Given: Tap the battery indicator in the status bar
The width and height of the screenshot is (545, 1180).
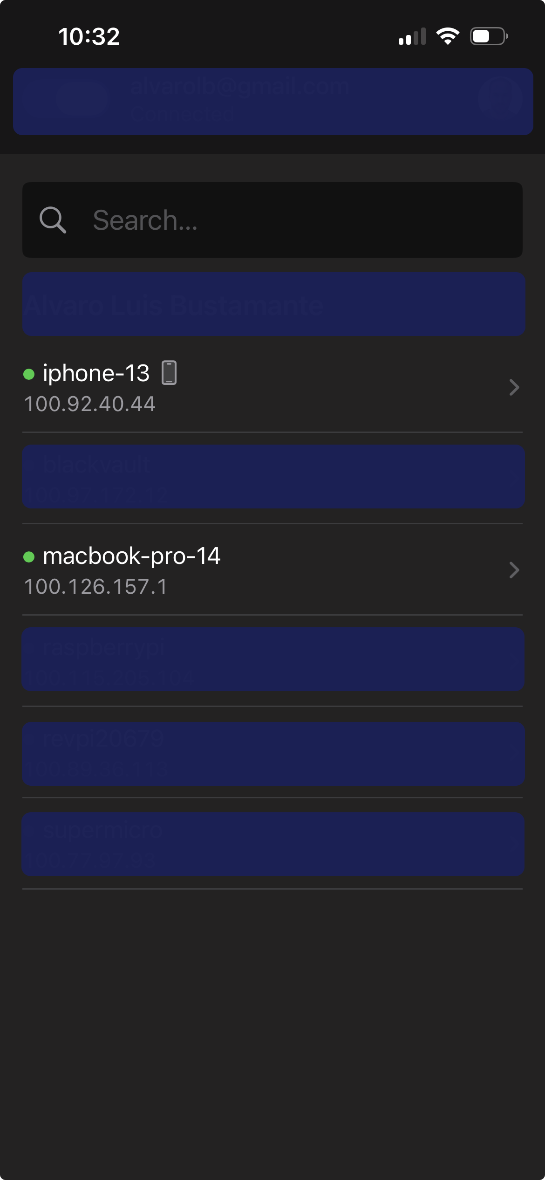Looking at the screenshot, I should click(488, 37).
